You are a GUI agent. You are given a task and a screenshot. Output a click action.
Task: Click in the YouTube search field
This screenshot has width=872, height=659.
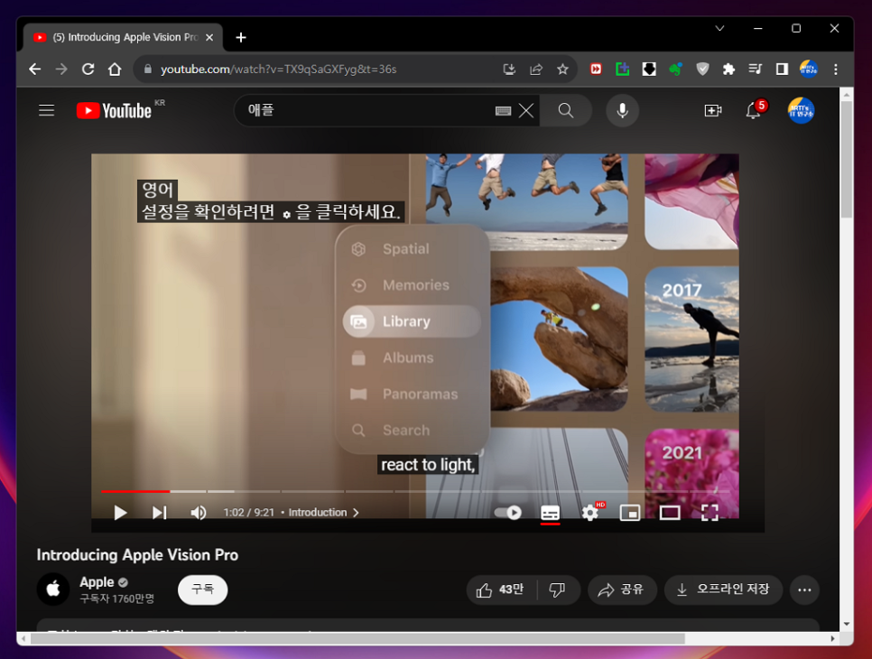point(367,111)
